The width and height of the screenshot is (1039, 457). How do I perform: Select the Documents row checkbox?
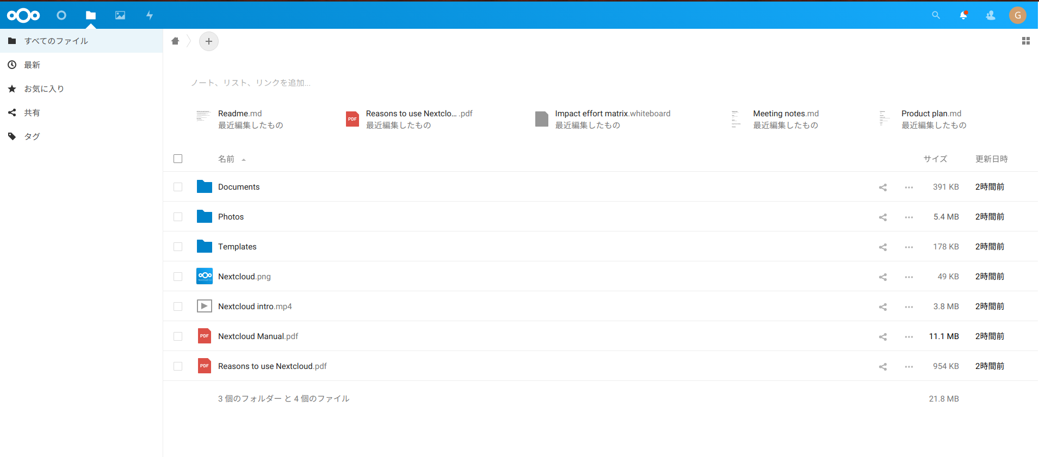[x=178, y=187]
